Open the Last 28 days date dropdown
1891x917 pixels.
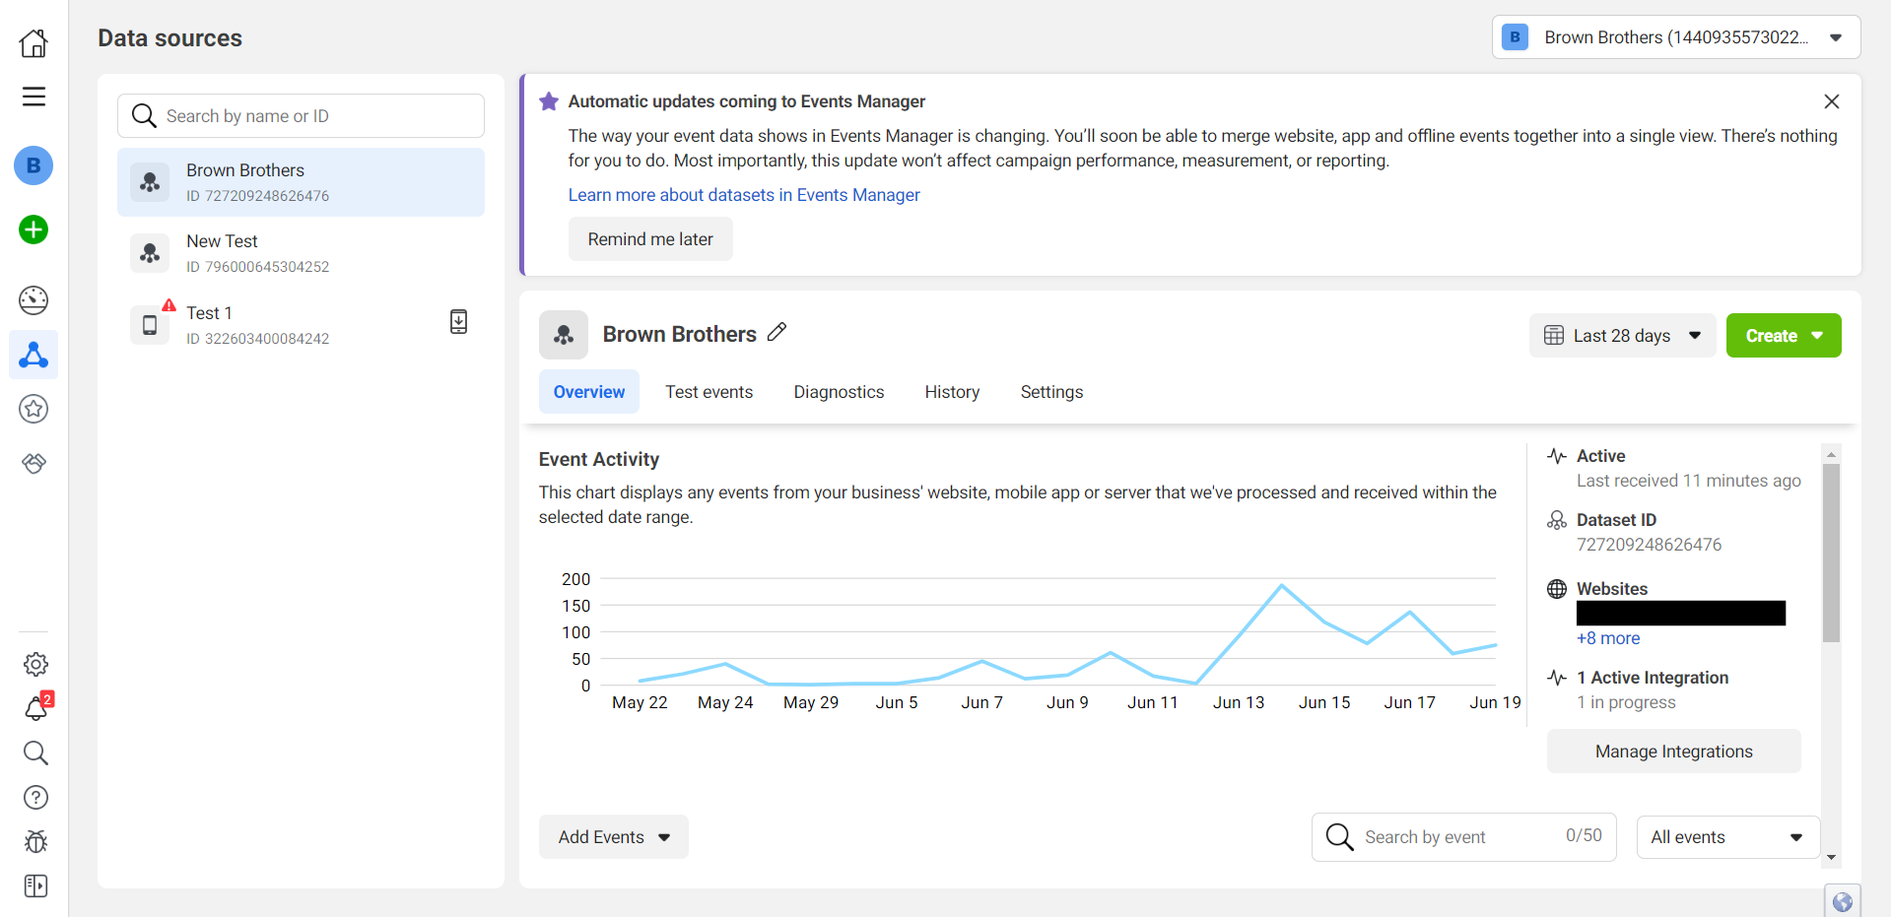1622,336
